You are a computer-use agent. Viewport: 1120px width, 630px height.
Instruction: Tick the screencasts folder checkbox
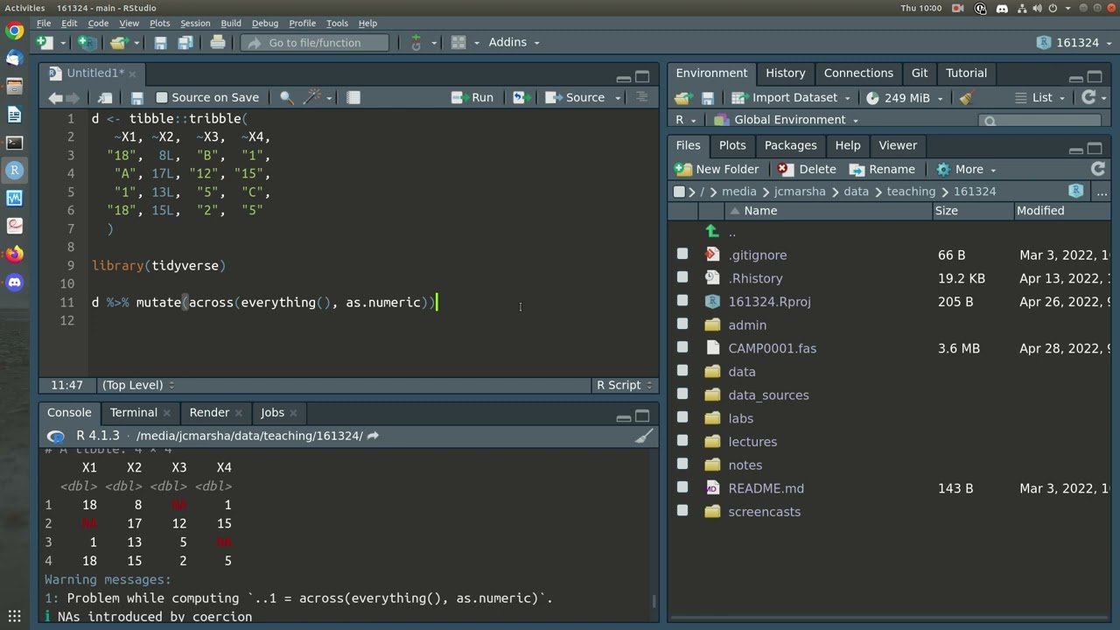682,511
